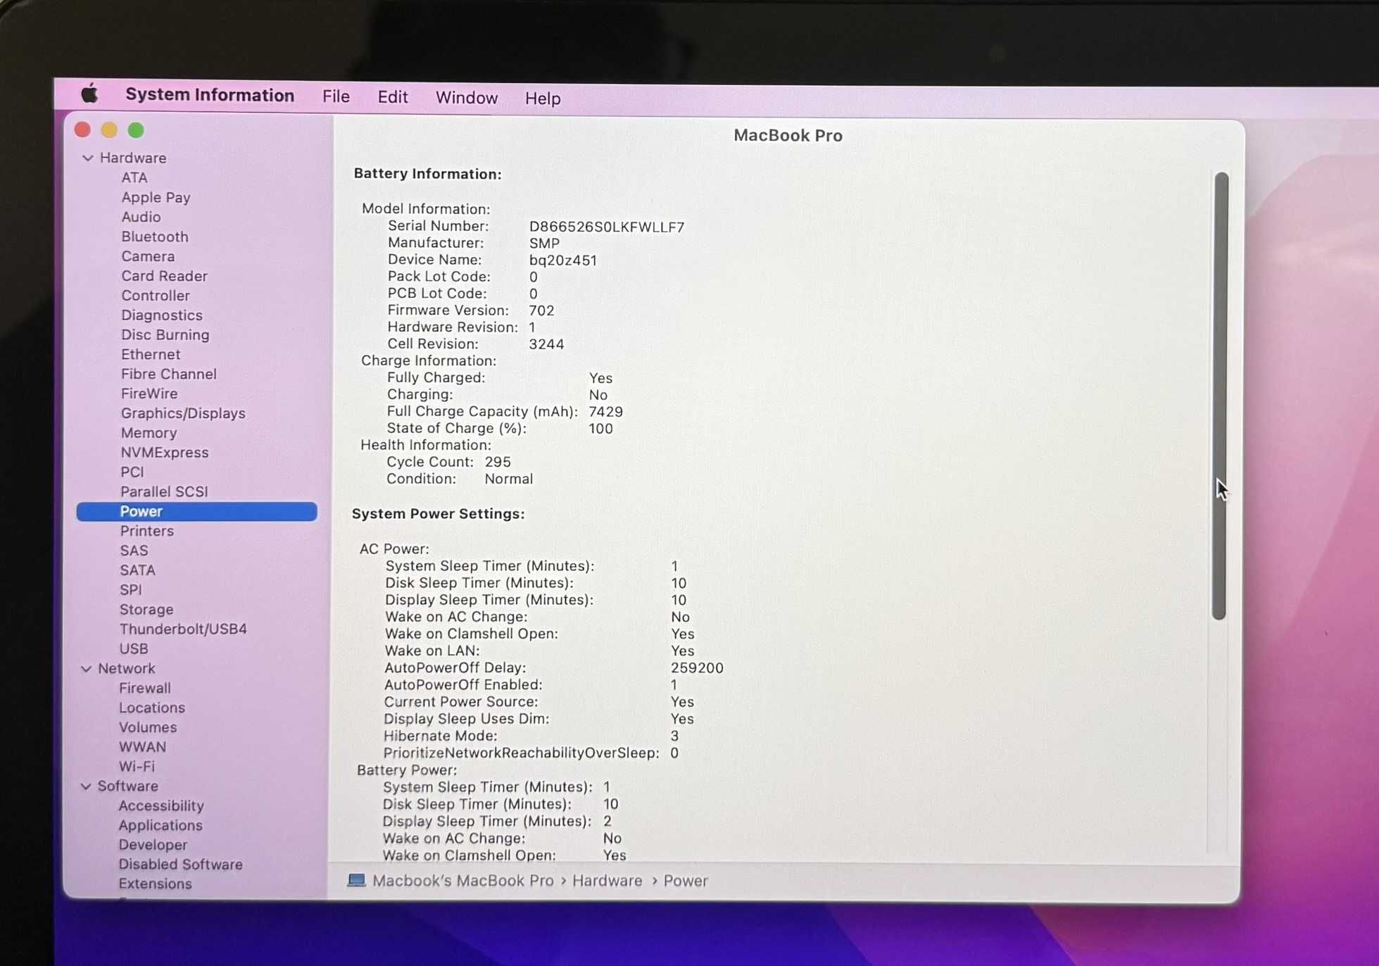Select Camera in the sidebar
The image size is (1379, 966).
tap(148, 256)
